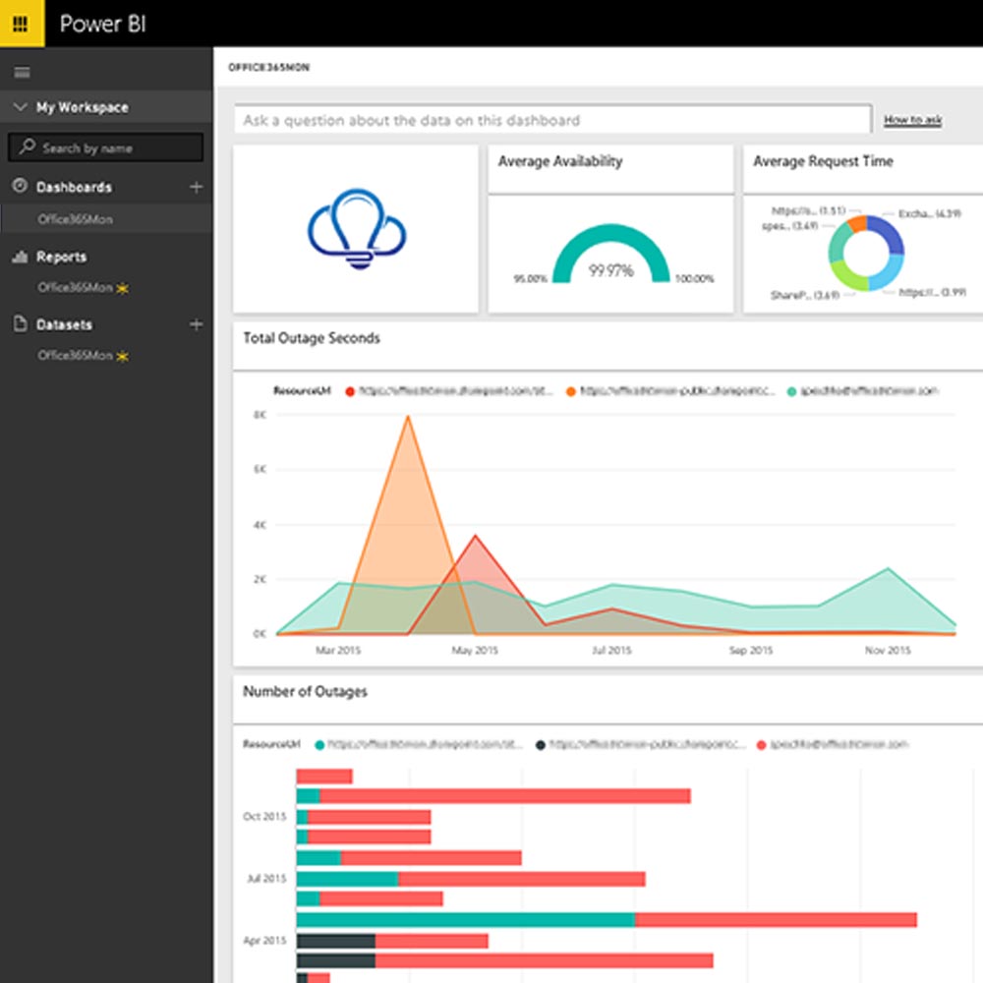Select the orange legend dot in Total Outage Seconds
Screen dimensions: 983x983
pos(570,391)
